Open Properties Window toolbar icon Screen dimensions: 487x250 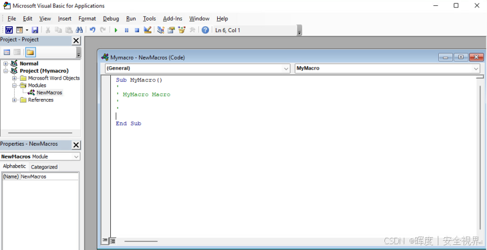pyautogui.click(x=171, y=30)
